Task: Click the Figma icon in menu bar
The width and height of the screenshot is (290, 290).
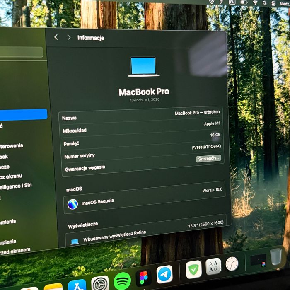Action: pos(222,2)
